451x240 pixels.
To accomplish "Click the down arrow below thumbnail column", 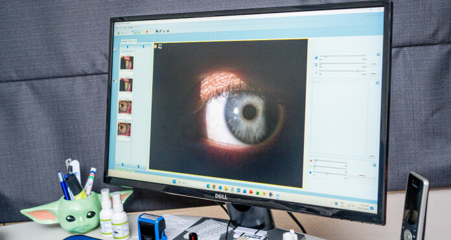I will pos(122,165).
